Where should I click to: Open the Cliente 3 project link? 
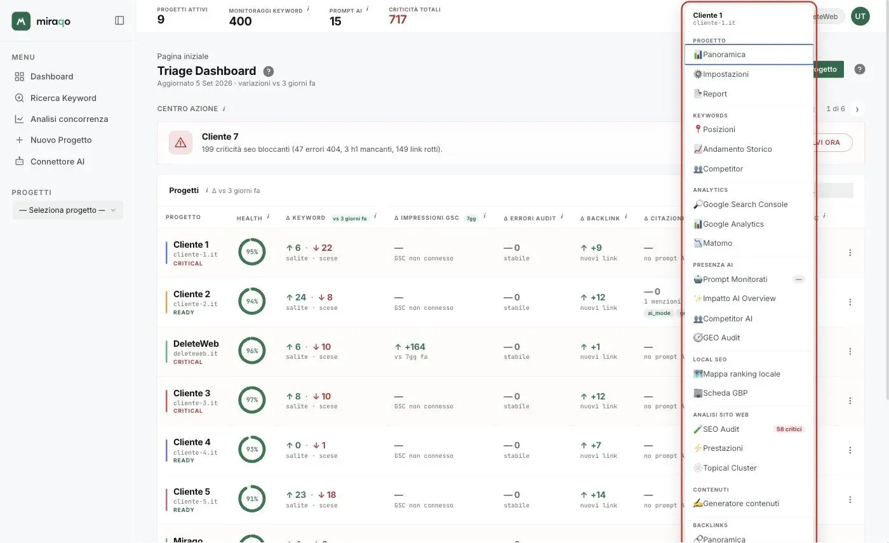[x=192, y=393]
